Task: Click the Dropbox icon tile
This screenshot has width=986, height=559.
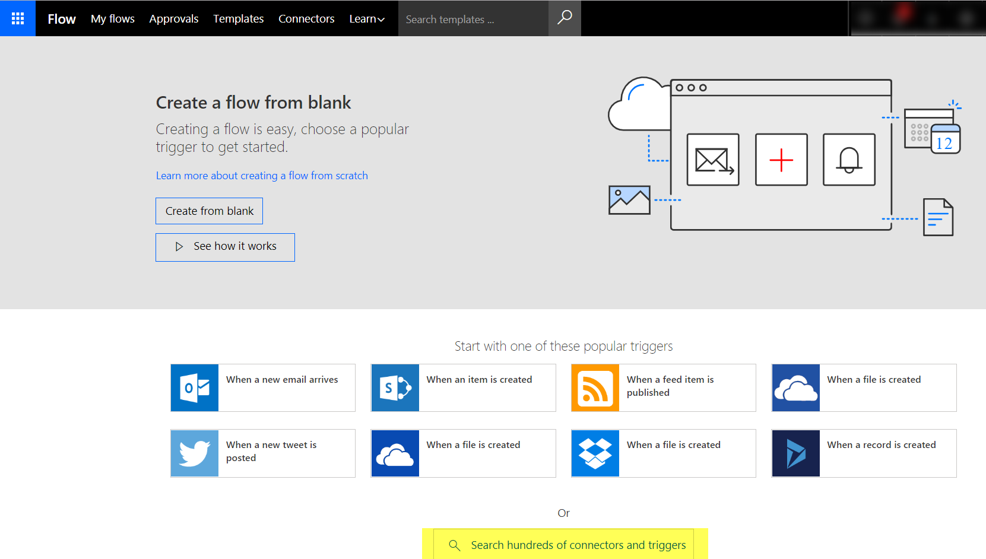Action: point(595,453)
